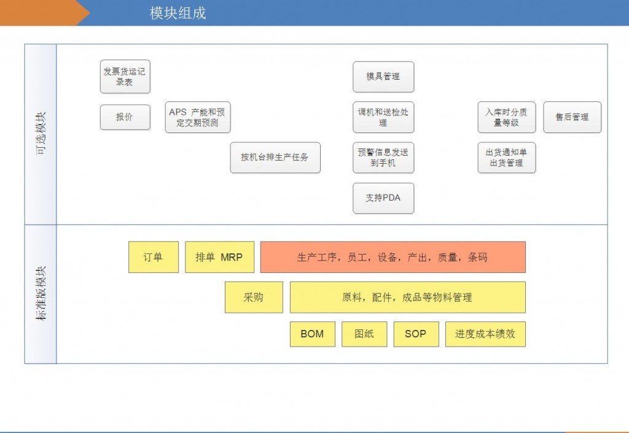Select the 采购 module box
This screenshot has height=433, width=629.
click(x=253, y=297)
